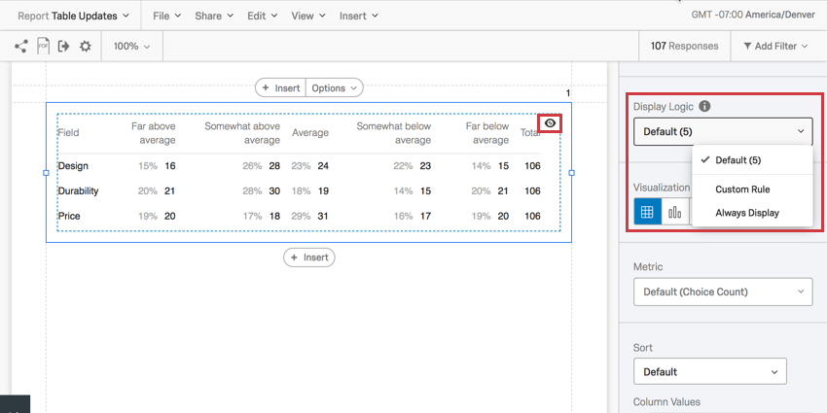Click the PDF export icon

pyautogui.click(x=43, y=46)
